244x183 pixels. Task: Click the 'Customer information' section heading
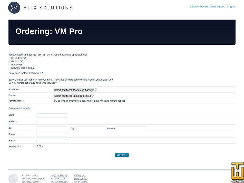(x=20, y=108)
